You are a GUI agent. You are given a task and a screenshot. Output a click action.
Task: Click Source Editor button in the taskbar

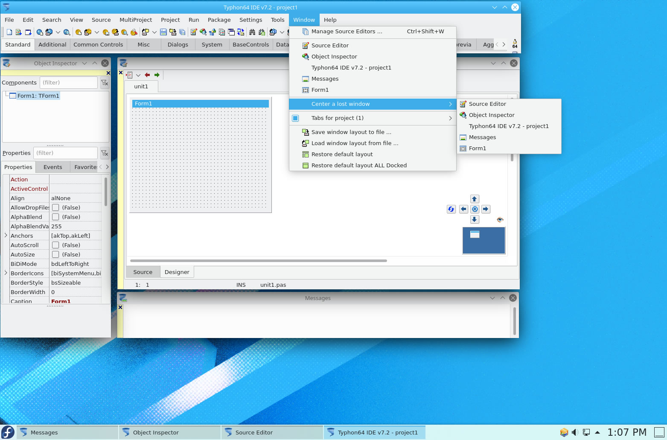272,432
